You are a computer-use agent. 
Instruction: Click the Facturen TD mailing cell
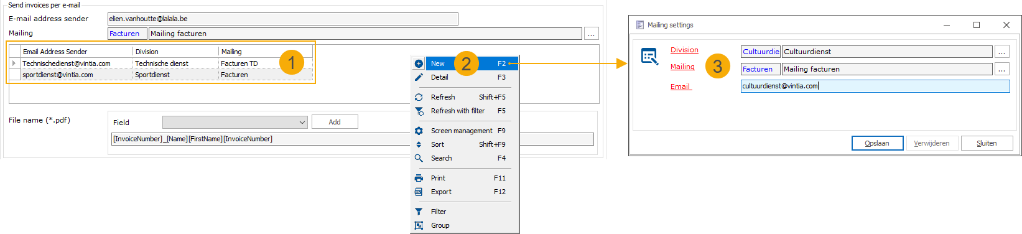[266, 63]
